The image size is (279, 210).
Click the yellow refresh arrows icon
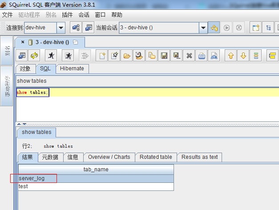coord(34,56)
